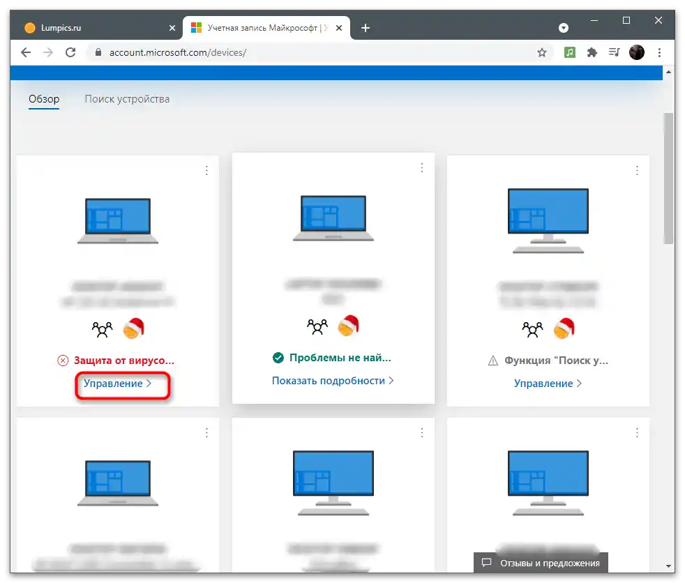Open options menu on the no-problems card
This screenshot has height=583, width=685.
[x=421, y=167]
